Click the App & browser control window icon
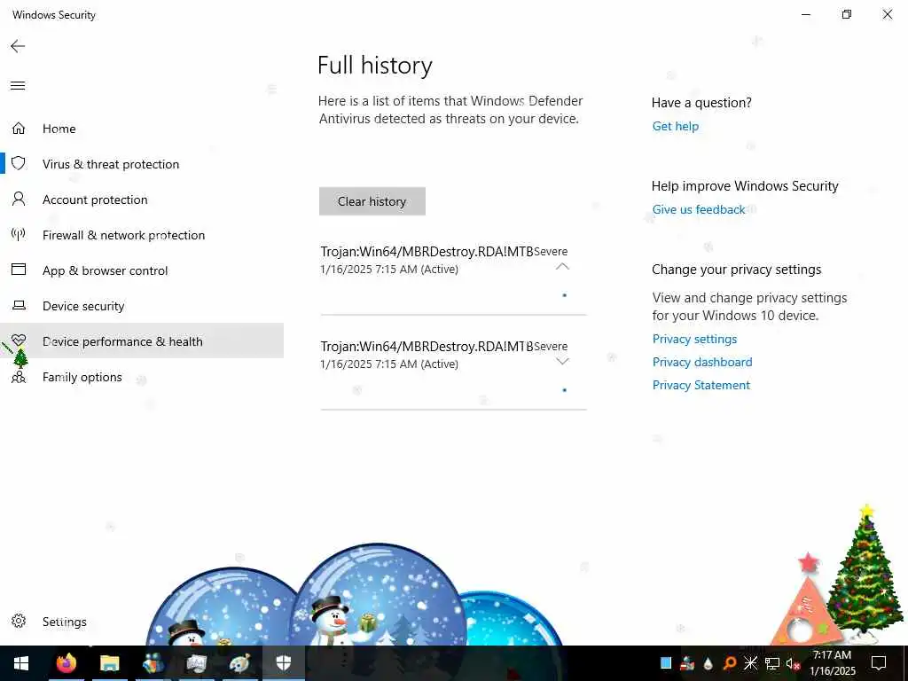 19,270
